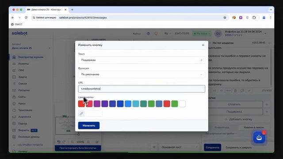Screen dimensions: 283x159
Task: Switch to the Кнопки в тексте tab
Action: pos(254,127)
